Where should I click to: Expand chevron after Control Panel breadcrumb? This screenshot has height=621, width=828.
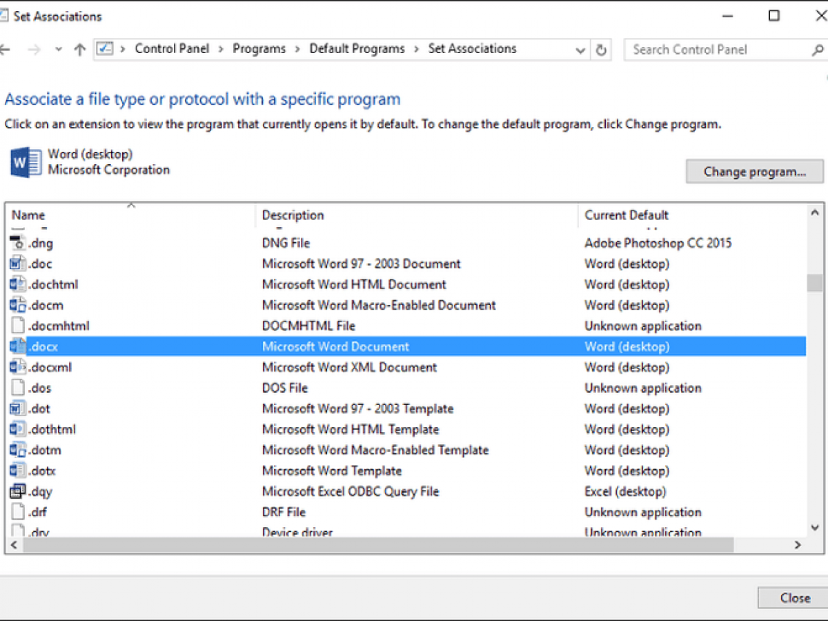click(221, 49)
